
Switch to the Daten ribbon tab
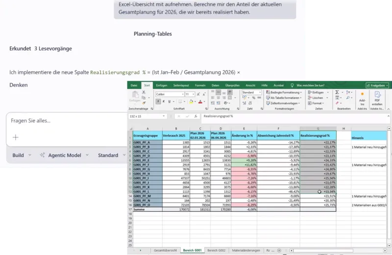click(x=215, y=85)
